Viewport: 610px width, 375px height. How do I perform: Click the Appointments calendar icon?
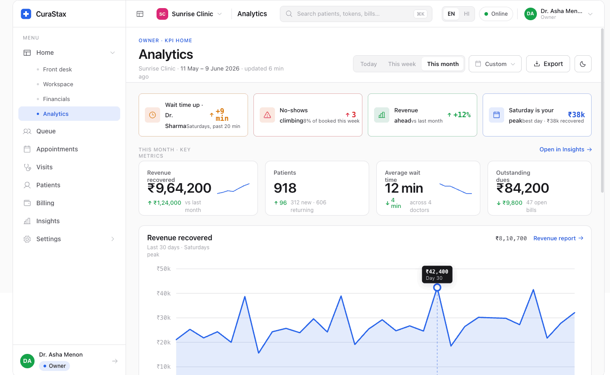click(27, 149)
